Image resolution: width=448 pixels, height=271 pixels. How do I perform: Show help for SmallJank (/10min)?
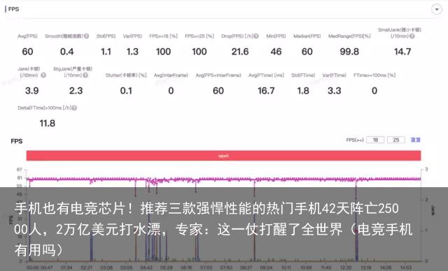pos(412,36)
